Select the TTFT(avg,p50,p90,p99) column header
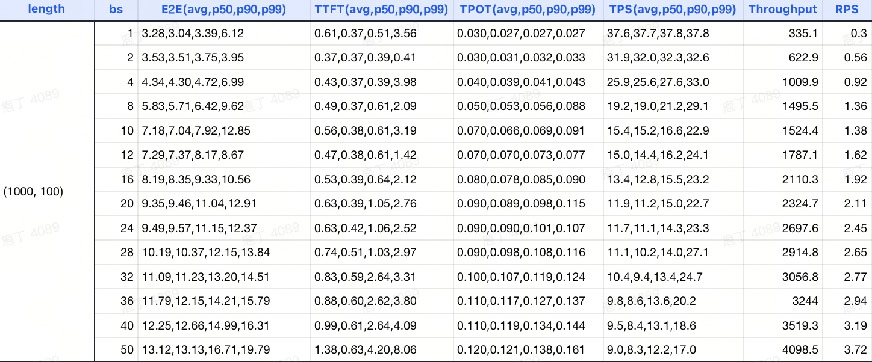The image size is (872, 362). 381,10
